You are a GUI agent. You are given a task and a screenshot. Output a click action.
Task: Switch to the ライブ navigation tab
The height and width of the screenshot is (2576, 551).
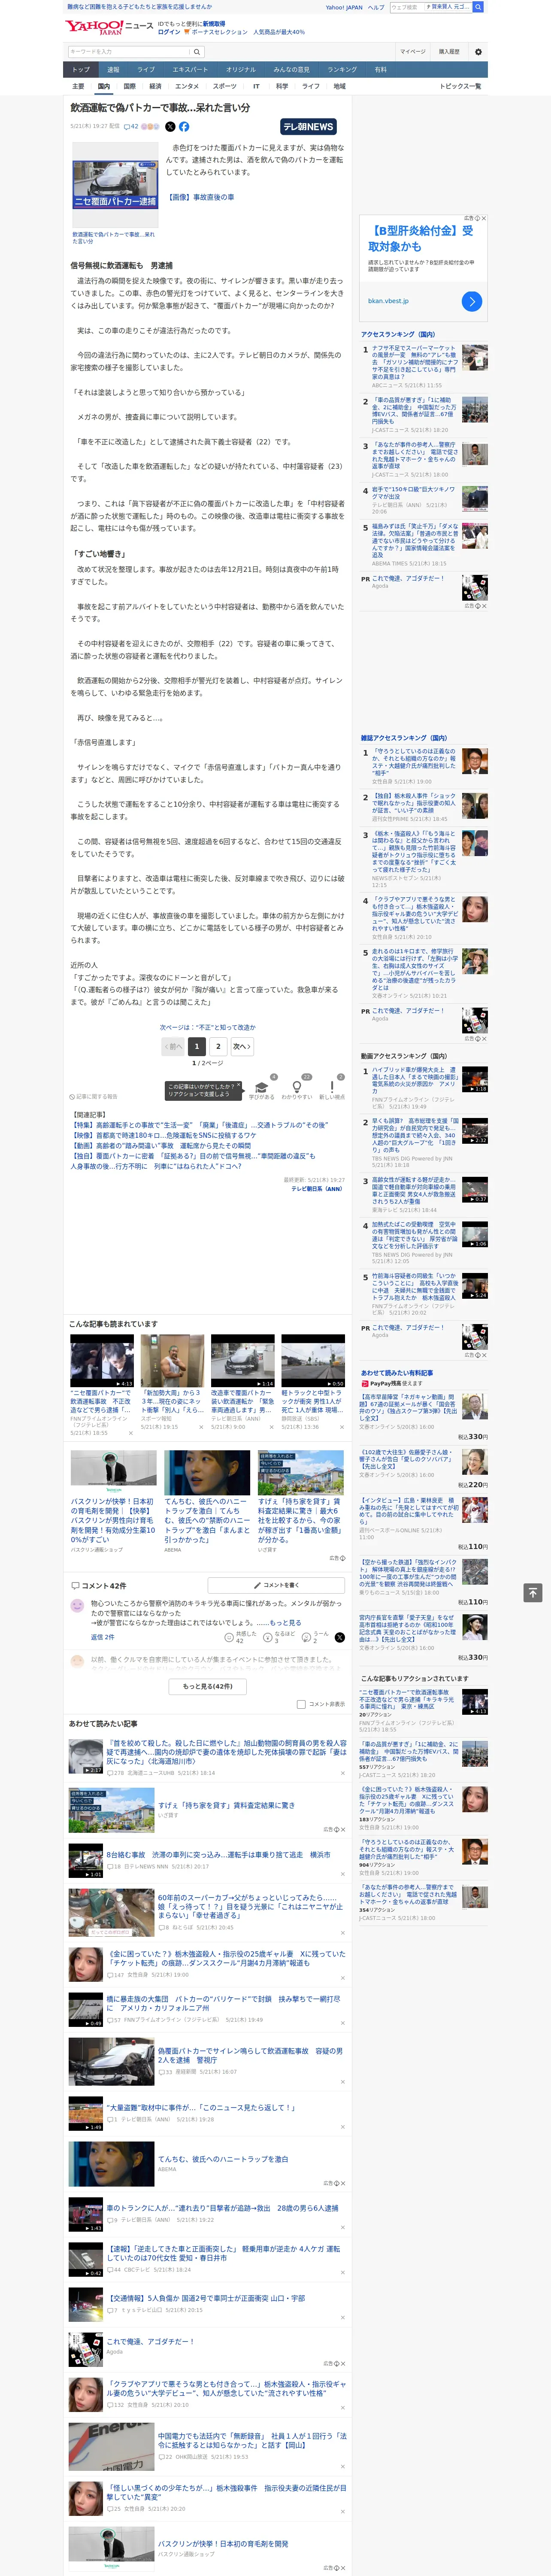[x=146, y=70]
